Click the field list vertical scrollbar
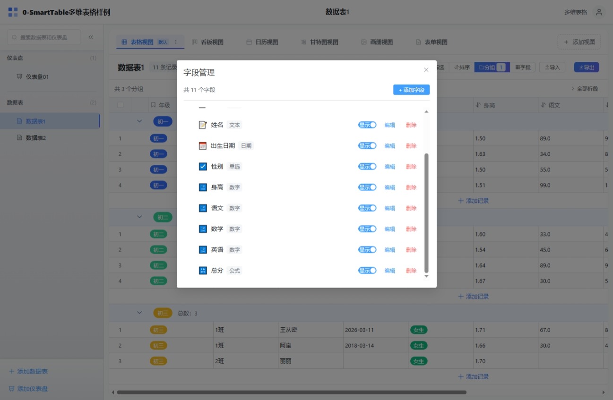The width and height of the screenshot is (613, 400). [426, 213]
